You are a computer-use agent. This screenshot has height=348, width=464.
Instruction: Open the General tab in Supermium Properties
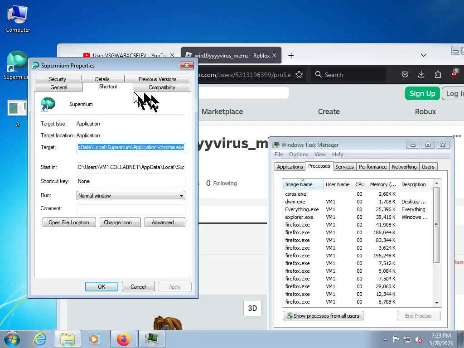[x=59, y=87]
